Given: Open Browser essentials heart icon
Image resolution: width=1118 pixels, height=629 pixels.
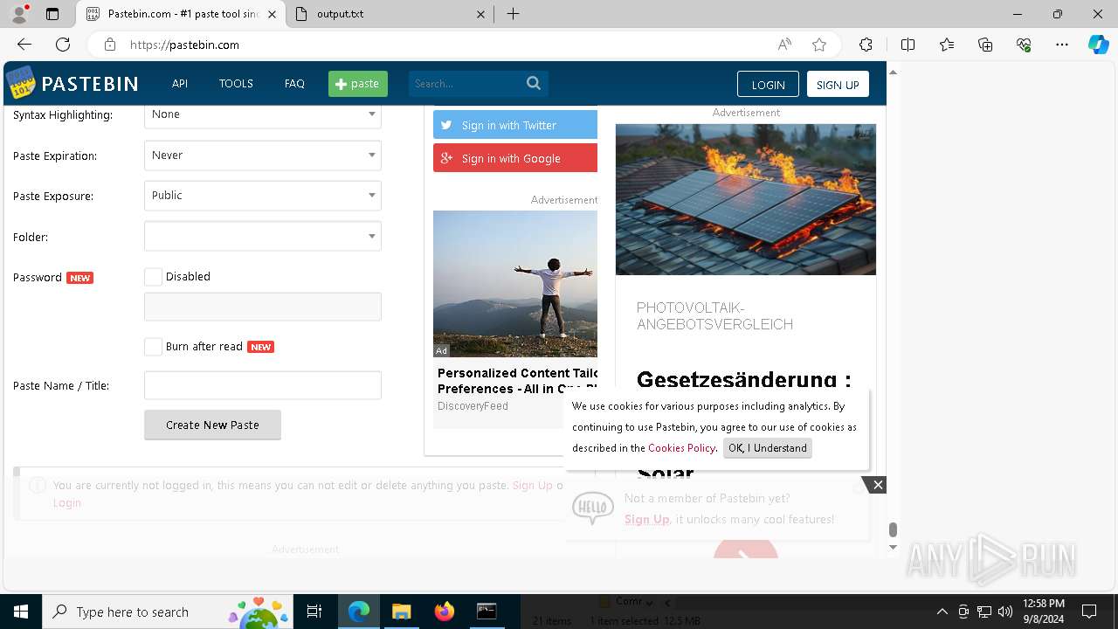Looking at the screenshot, I should click(x=1024, y=45).
